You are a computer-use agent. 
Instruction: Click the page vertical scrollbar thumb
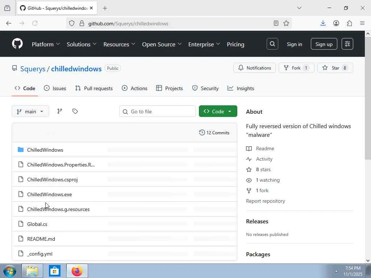click(x=368, y=98)
